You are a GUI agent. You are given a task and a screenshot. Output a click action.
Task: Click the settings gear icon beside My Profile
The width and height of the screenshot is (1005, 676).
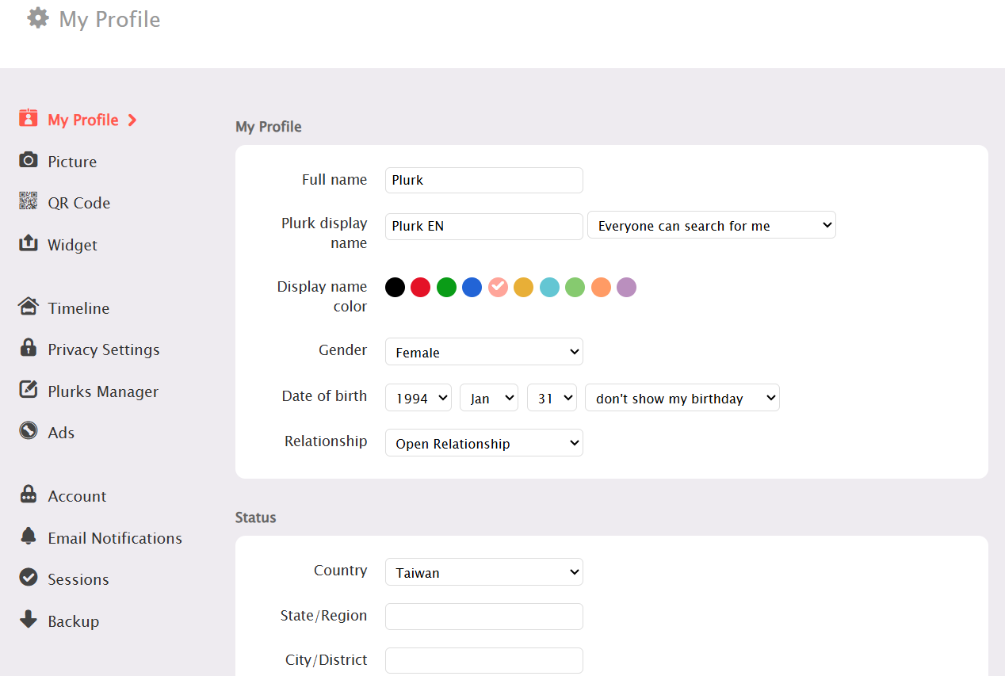point(38,18)
